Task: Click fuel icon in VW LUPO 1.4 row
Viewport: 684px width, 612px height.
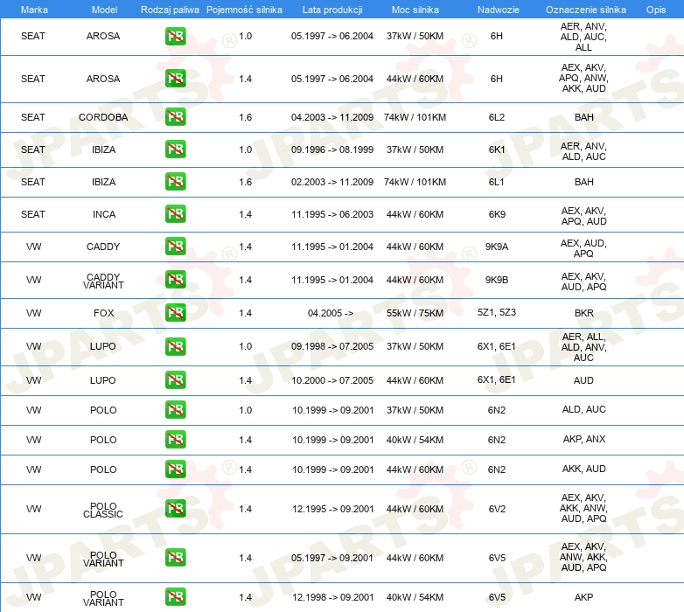Action: tap(175, 379)
